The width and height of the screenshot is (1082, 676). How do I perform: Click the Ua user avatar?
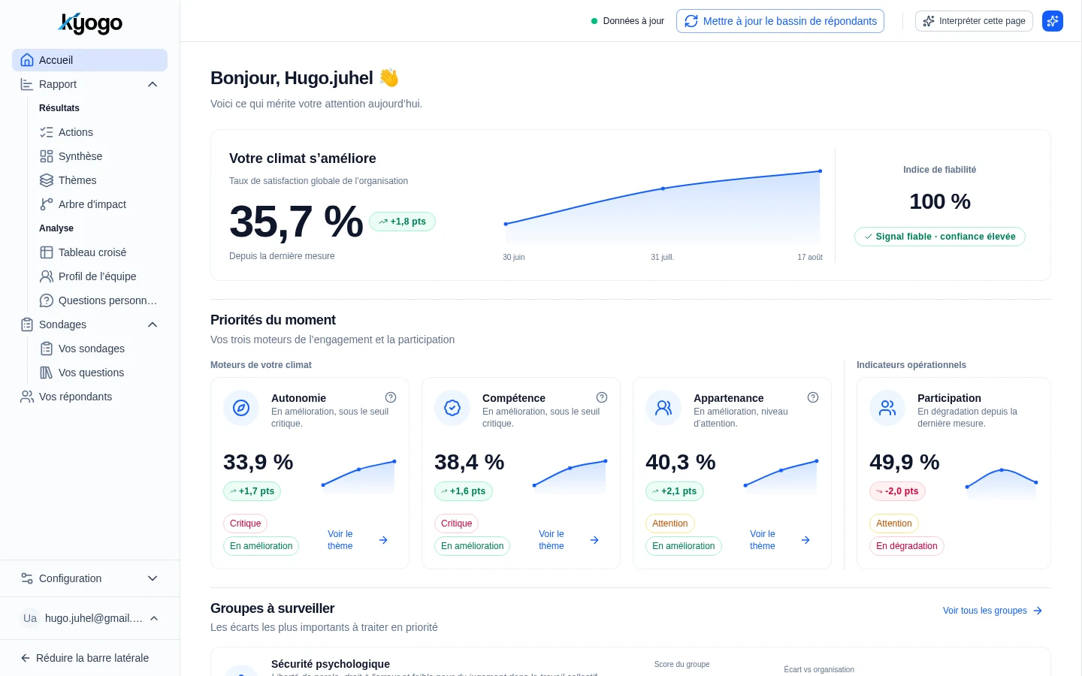pyautogui.click(x=30, y=618)
